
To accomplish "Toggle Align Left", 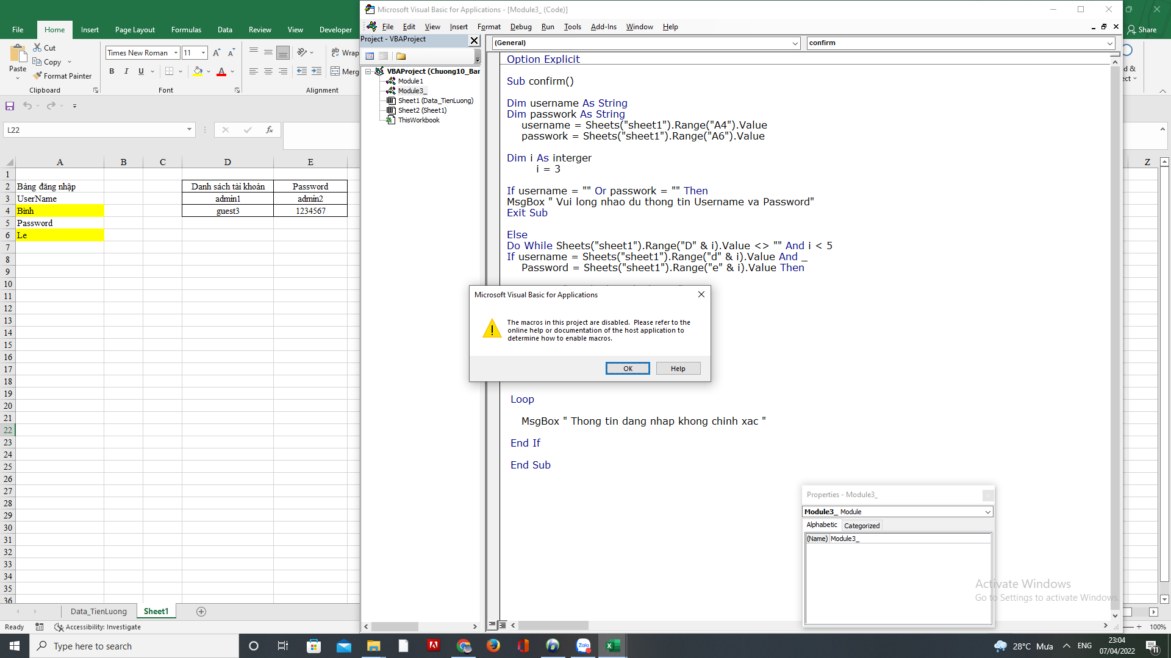I will point(254,71).
